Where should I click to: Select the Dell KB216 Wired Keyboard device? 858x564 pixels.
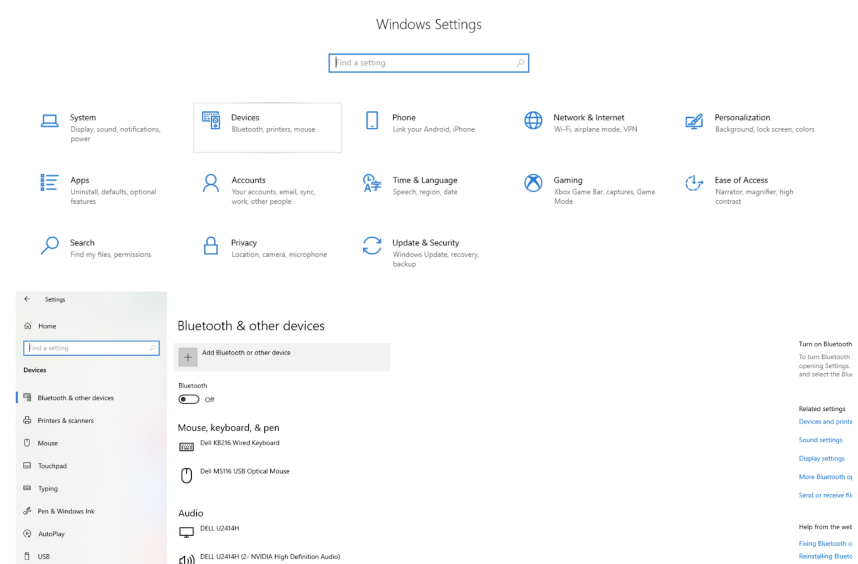[239, 443]
